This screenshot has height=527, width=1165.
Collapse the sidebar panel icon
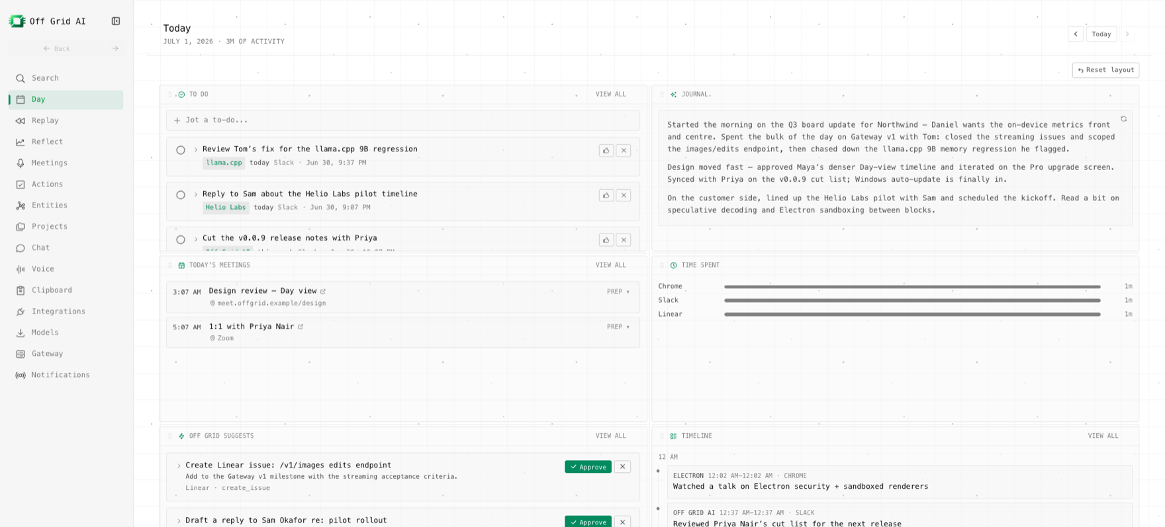116,21
